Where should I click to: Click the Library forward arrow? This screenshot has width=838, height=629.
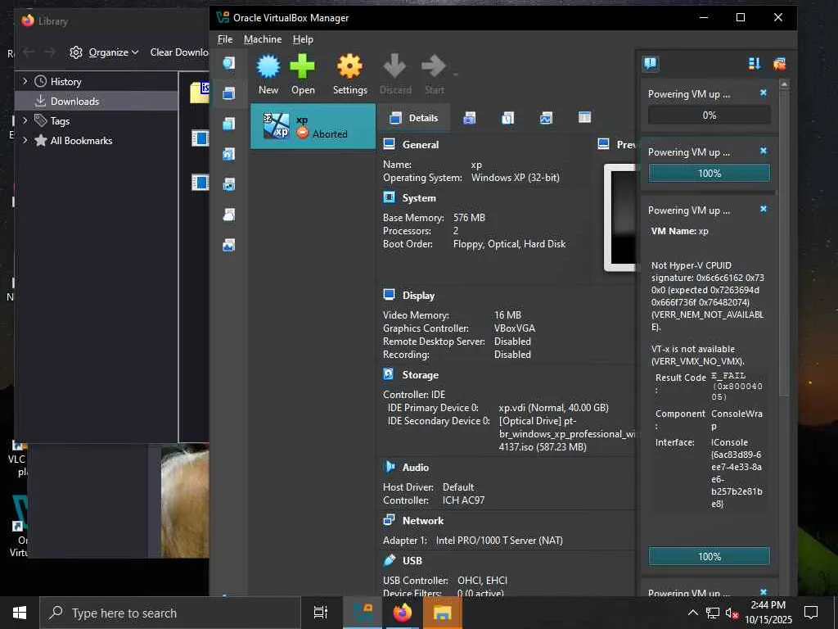[x=50, y=52]
